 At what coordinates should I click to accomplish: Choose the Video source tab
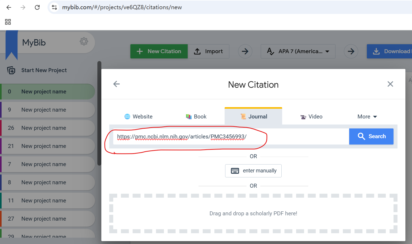(x=311, y=117)
